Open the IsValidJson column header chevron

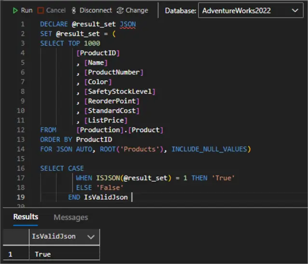[x=91, y=237]
